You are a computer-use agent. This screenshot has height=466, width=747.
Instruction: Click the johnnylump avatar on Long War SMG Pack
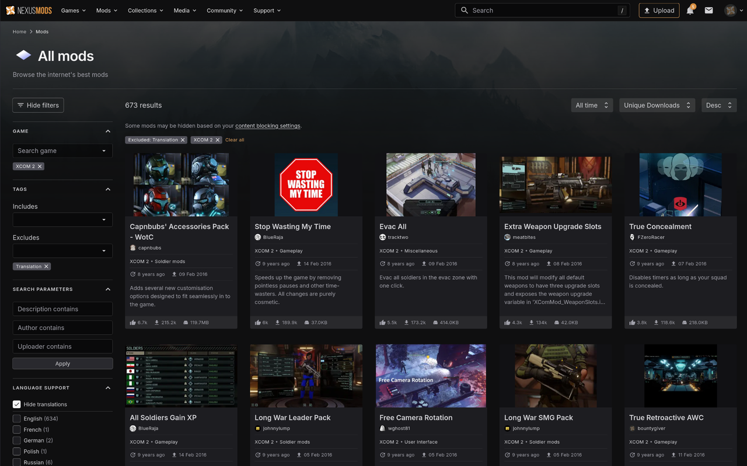tap(508, 428)
